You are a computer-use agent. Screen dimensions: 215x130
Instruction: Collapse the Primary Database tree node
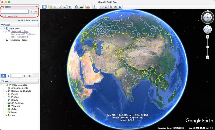pyautogui.click(x=1, y=85)
